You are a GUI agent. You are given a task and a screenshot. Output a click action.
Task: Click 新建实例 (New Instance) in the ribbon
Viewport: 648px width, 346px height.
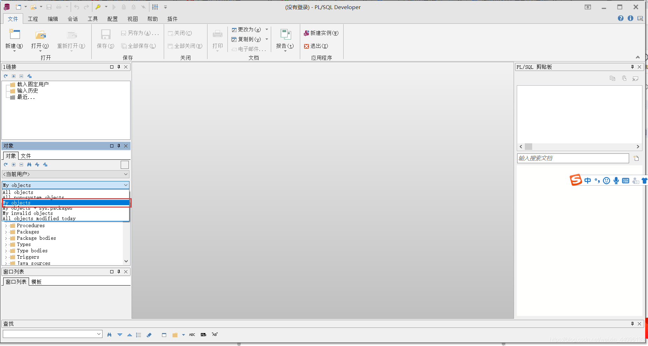pyautogui.click(x=321, y=33)
